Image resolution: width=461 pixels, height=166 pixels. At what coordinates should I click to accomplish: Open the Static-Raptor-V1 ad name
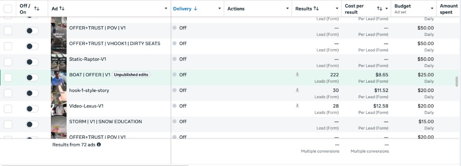(88, 59)
